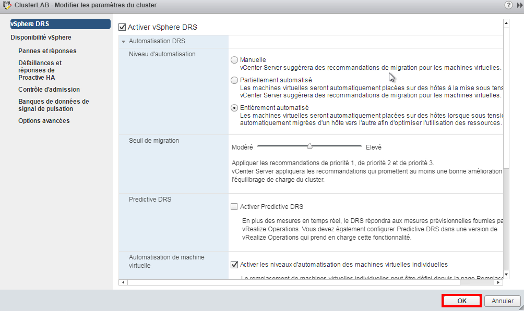Select the Manuelle radio button
Viewport: 524px width, 311px height.
tap(234, 60)
